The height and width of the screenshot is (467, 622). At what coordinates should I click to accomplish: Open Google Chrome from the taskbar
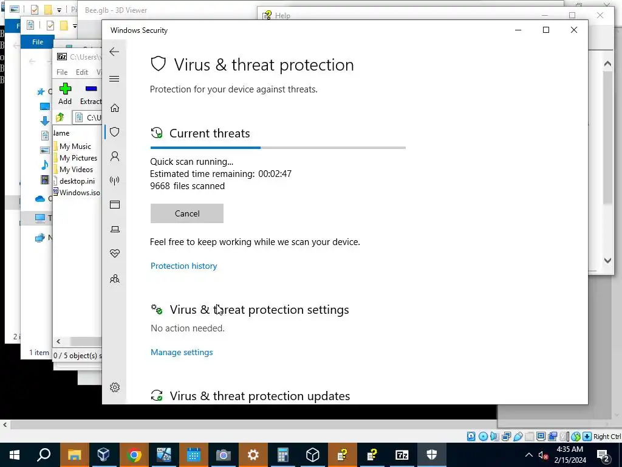coord(134,455)
